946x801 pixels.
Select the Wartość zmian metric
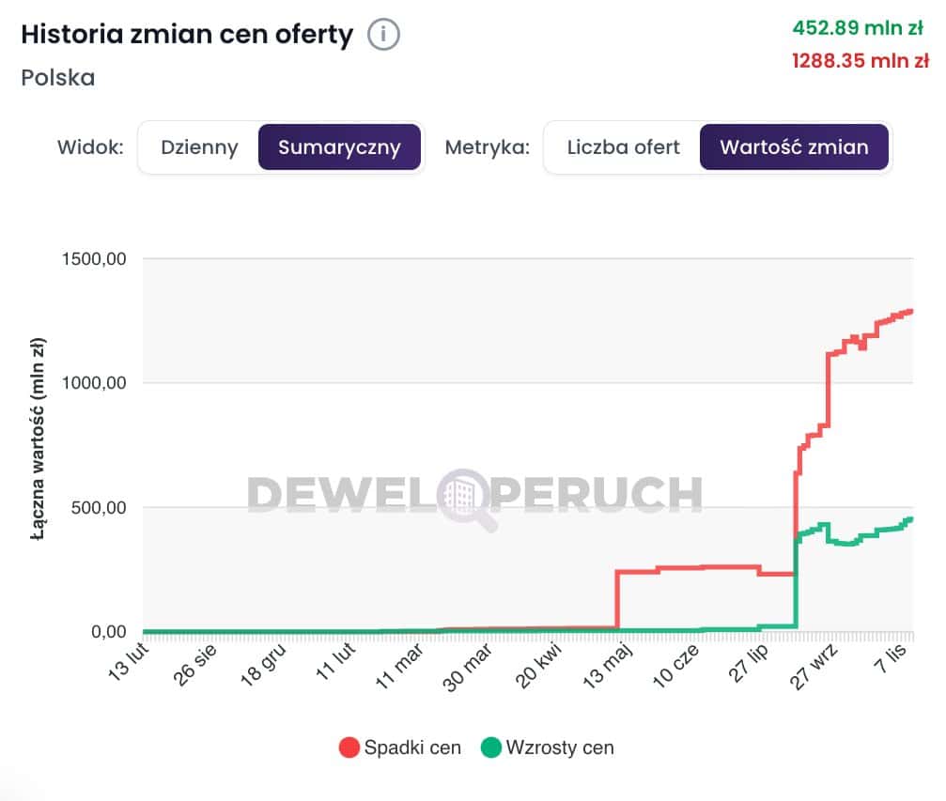pyautogui.click(x=794, y=147)
